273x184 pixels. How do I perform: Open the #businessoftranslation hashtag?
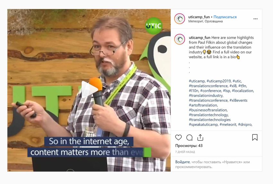pyautogui.click(x=208, y=110)
